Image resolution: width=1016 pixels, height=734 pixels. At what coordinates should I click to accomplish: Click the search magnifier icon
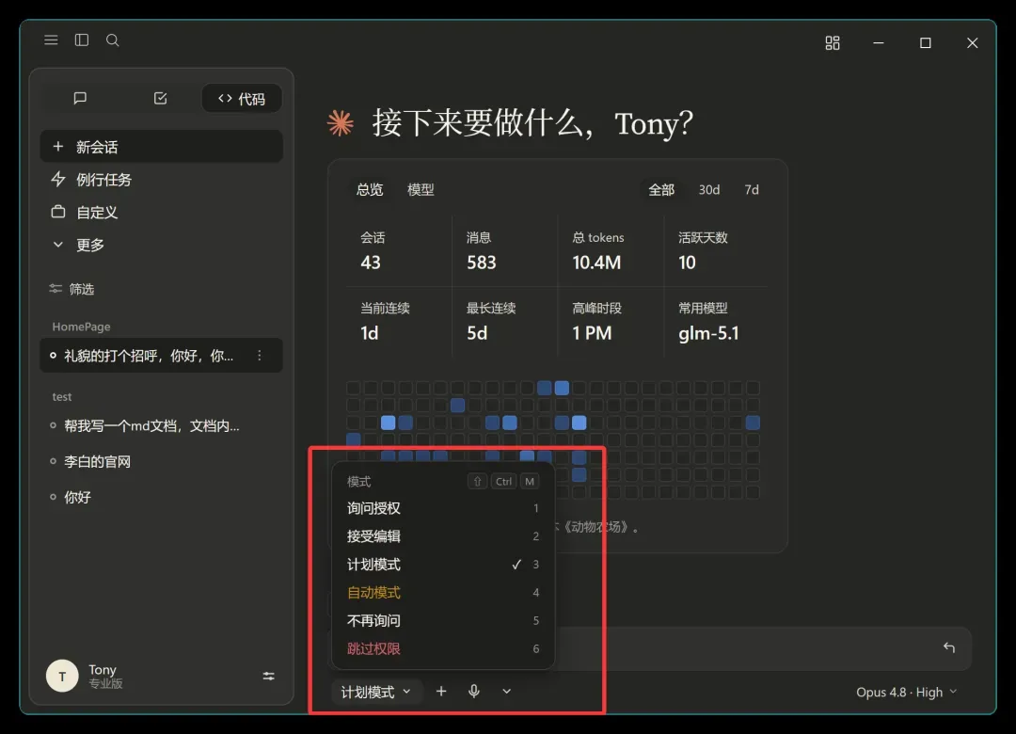tap(112, 40)
